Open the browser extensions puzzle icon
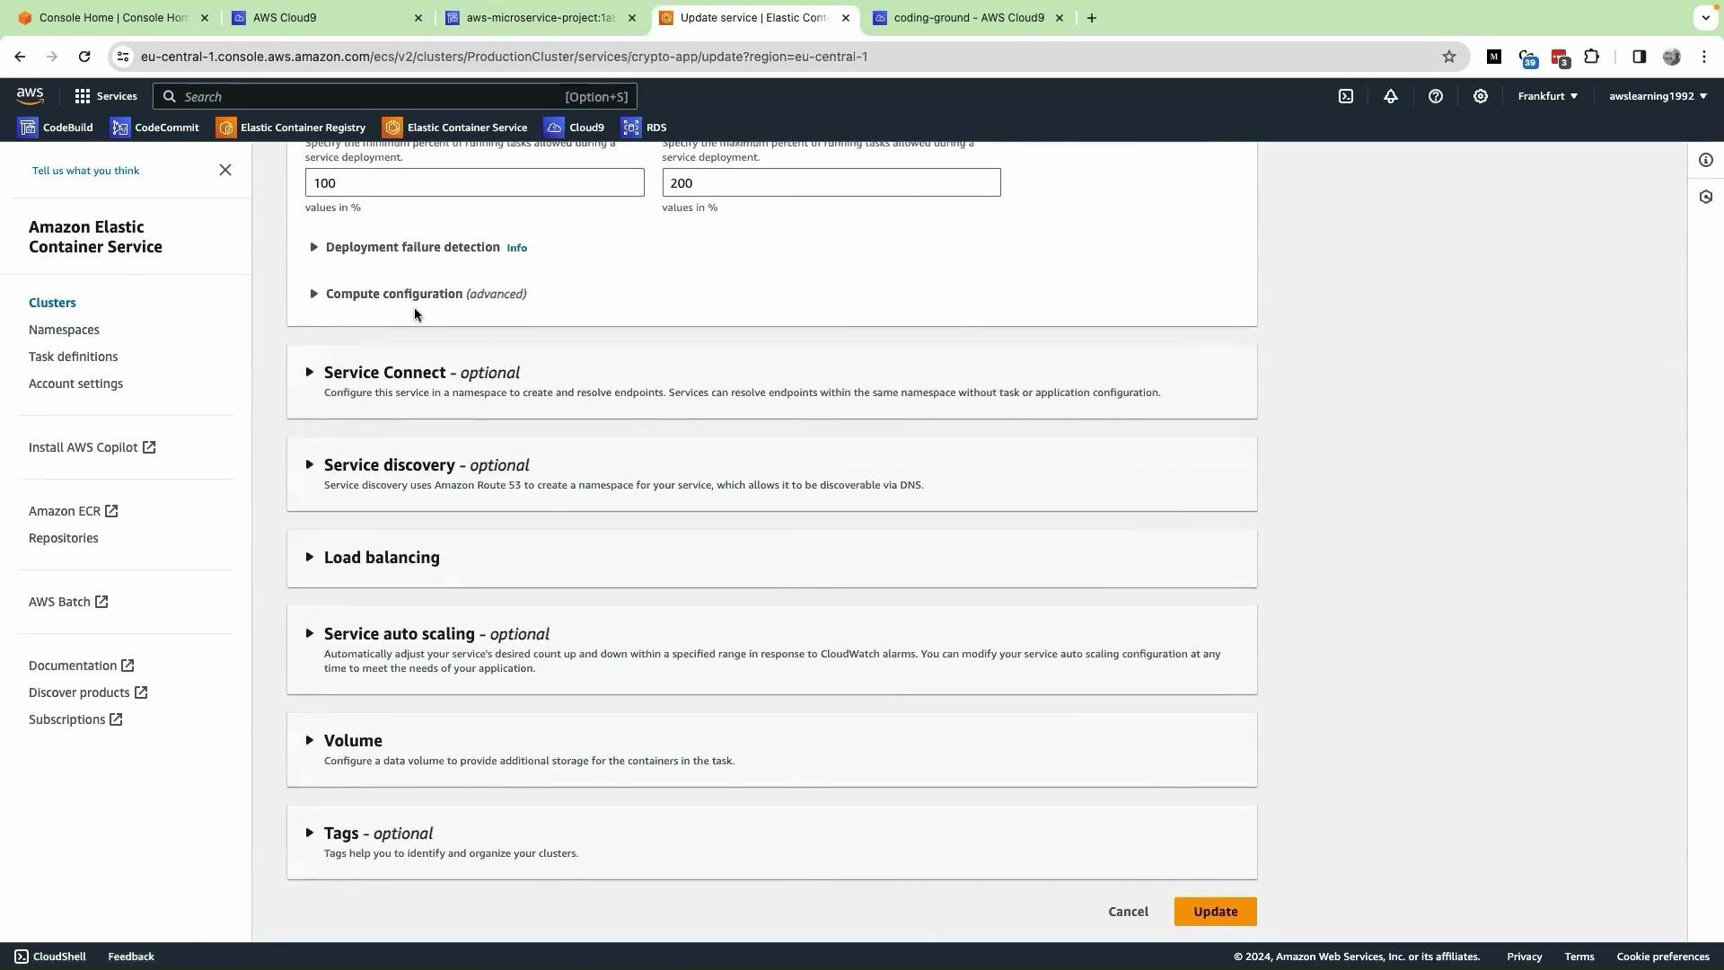The height and width of the screenshot is (970, 1724). pyautogui.click(x=1592, y=57)
